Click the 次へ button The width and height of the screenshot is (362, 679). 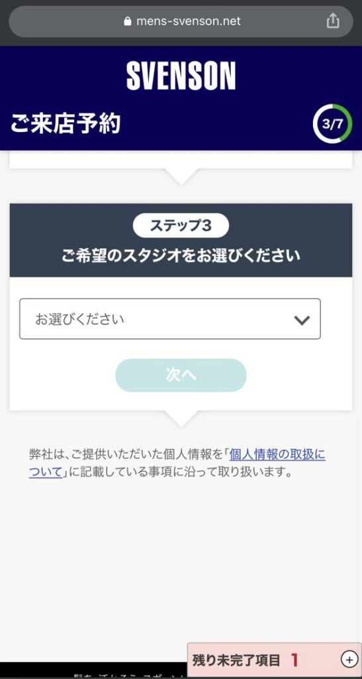coord(181,375)
